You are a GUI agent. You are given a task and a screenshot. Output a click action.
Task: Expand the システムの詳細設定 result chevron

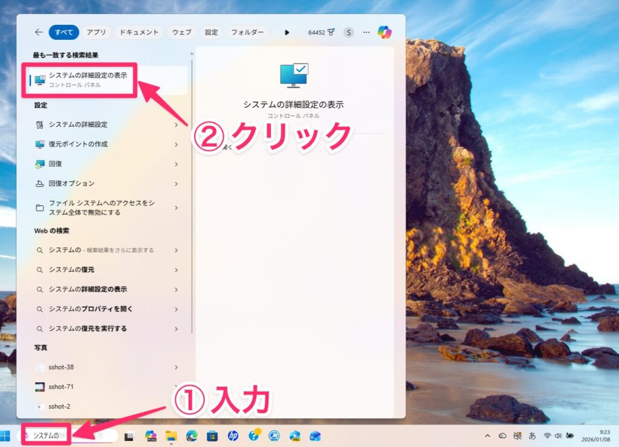click(177, 125)
